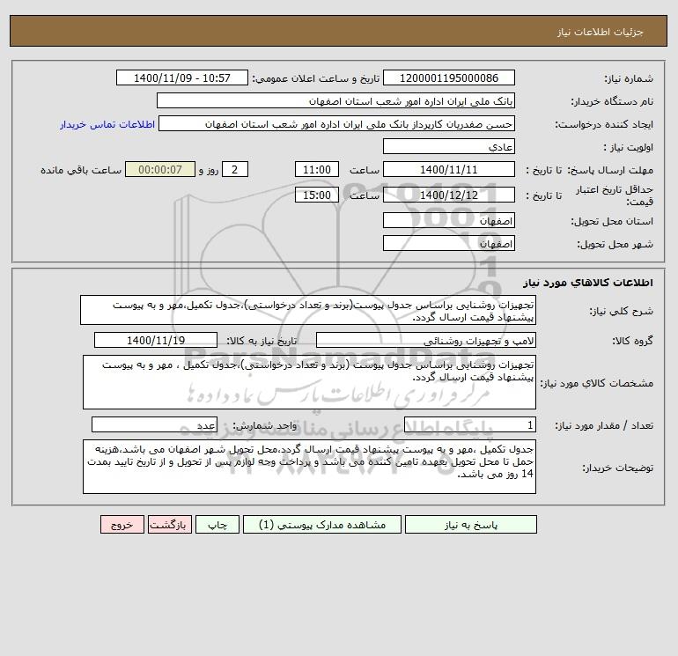Click the general need description text box
The image size is (678, 656).
click(308, 310)
